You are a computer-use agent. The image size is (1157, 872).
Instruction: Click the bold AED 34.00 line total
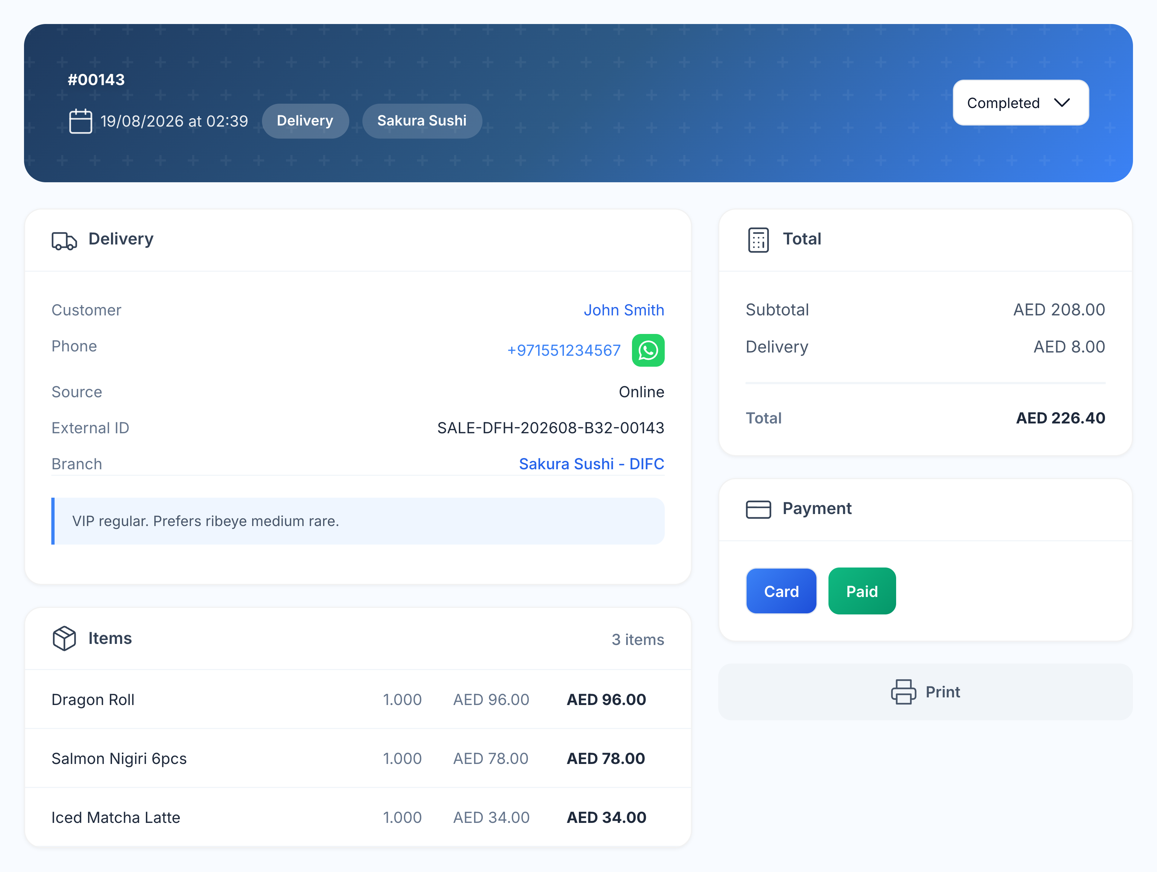point(606,817)
